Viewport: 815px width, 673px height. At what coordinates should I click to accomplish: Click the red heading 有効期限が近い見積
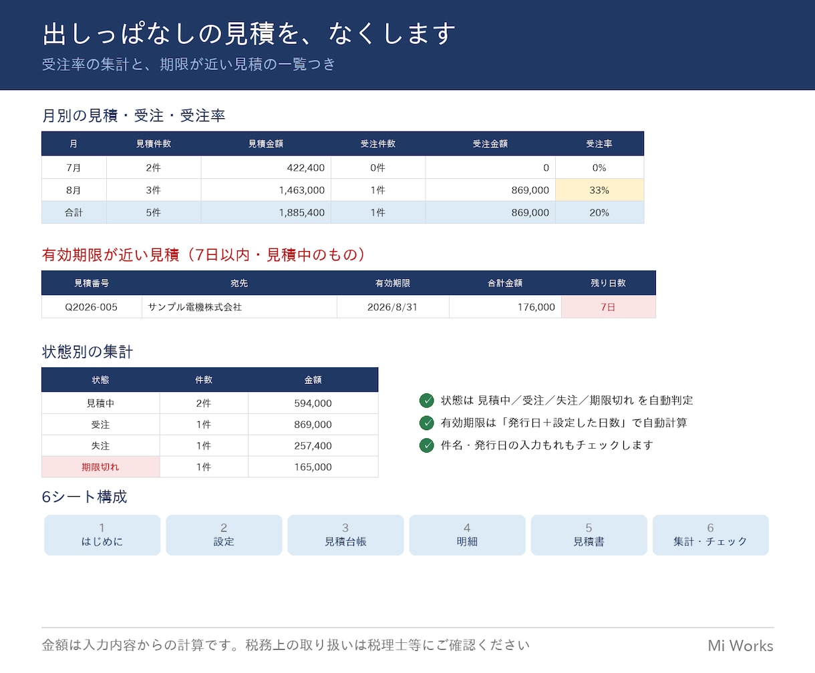coord(204,254)
